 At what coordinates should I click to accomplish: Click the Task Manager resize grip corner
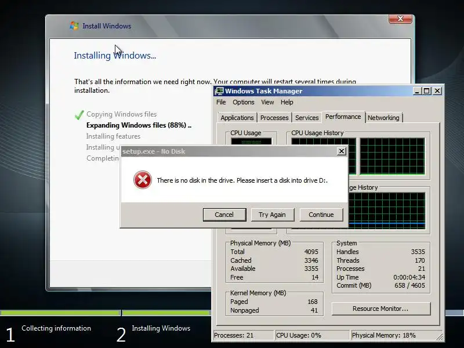coord(440,337)
